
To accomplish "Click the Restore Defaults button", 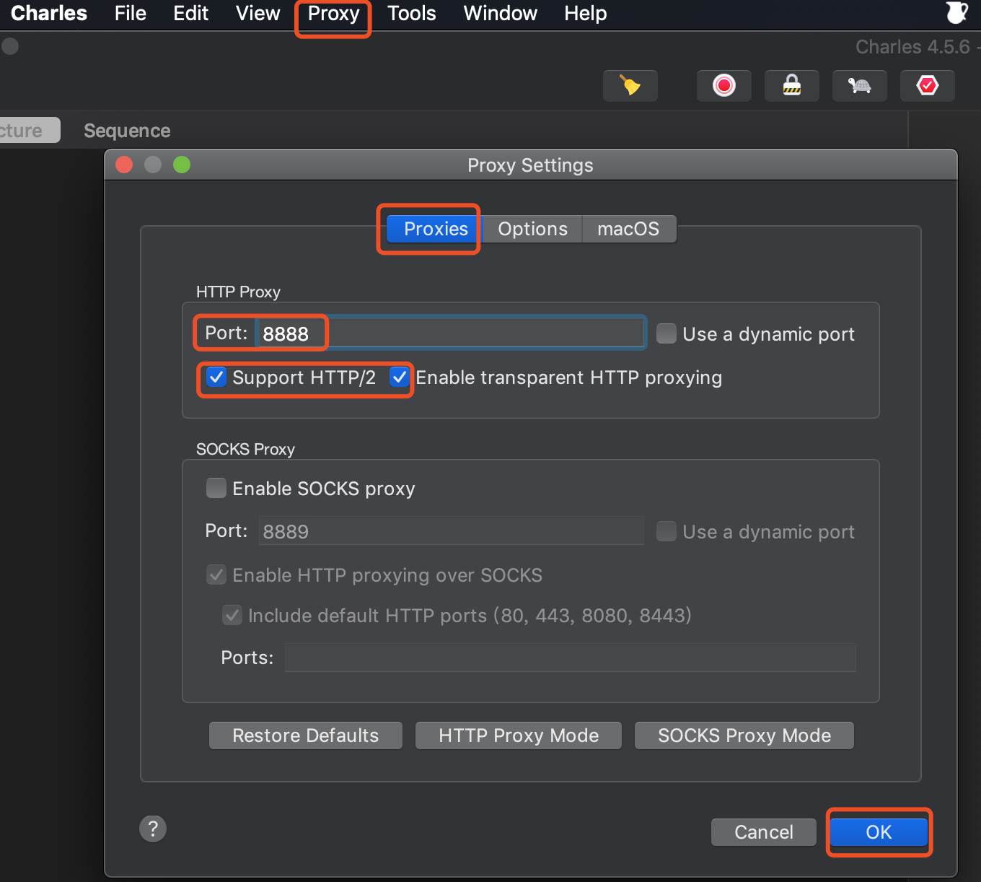I will click(306, 735).
